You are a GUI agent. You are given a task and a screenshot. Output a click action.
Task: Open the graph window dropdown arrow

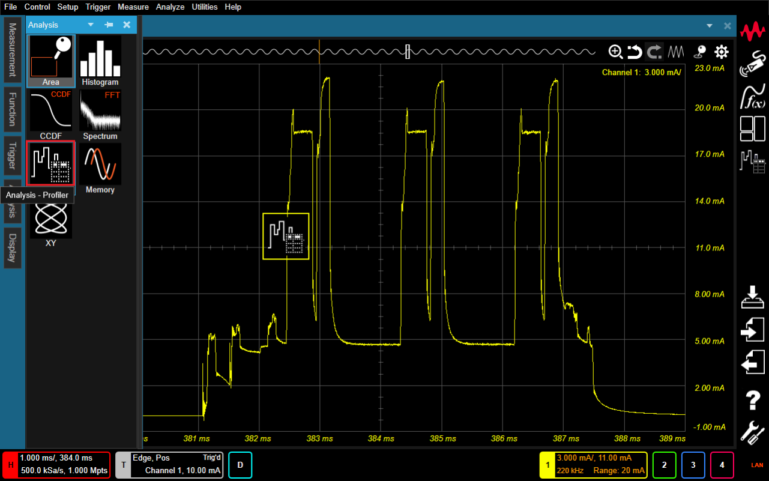tap(710, 26)
